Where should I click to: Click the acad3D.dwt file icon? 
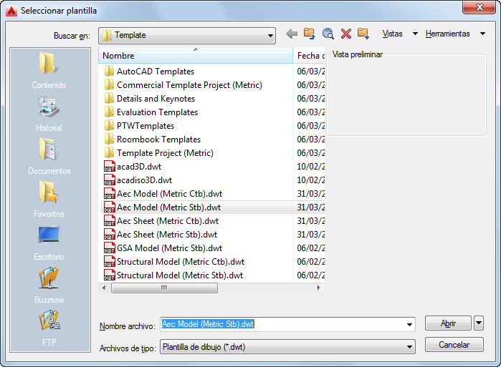click(x=109, y=167)
